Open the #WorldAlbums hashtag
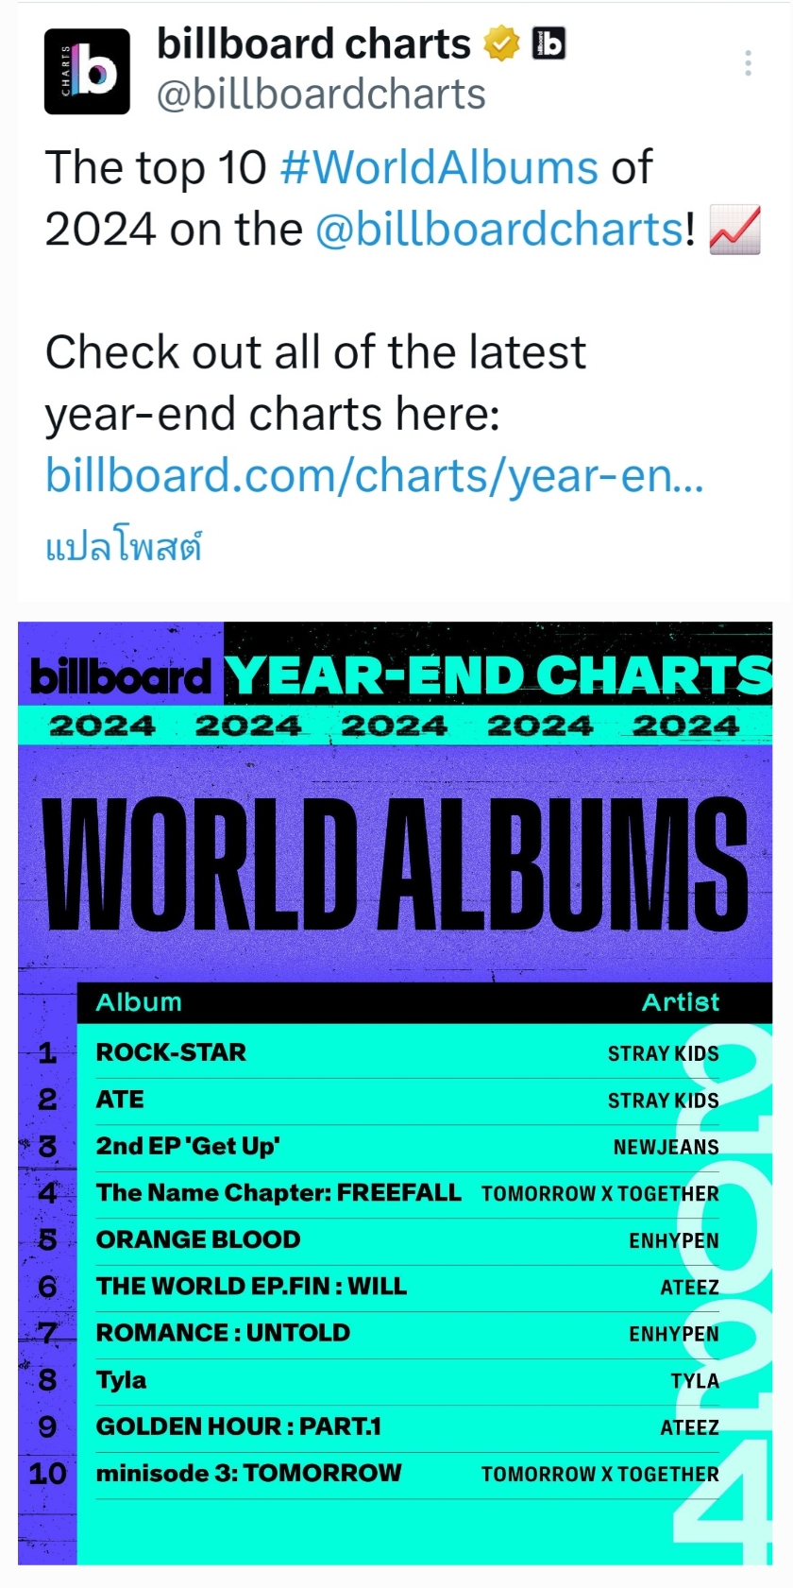793x1588 pixels. (439, 167)
